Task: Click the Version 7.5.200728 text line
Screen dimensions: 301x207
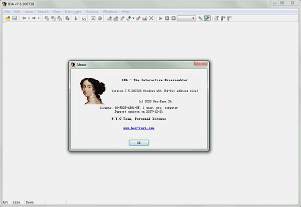Action: [x=155, y=91]
